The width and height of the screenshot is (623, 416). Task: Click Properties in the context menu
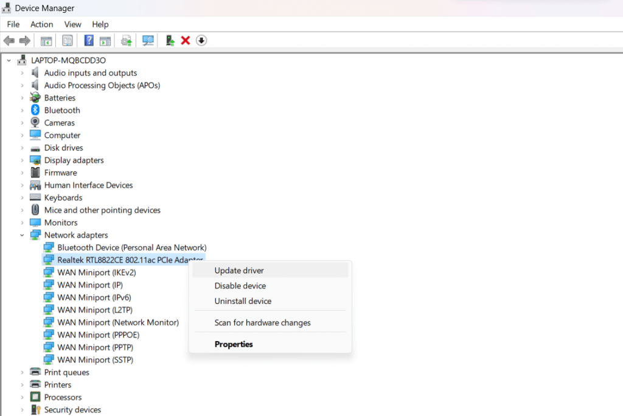[234, 344]
